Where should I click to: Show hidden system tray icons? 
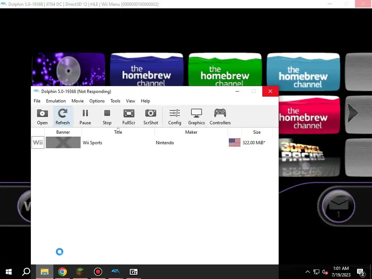point(307,272)
